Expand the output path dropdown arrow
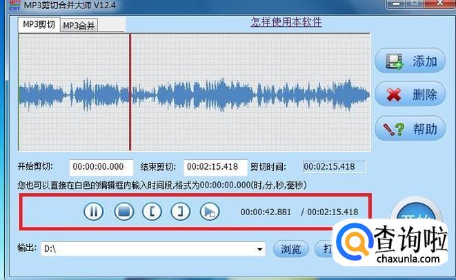 [259, 249]
